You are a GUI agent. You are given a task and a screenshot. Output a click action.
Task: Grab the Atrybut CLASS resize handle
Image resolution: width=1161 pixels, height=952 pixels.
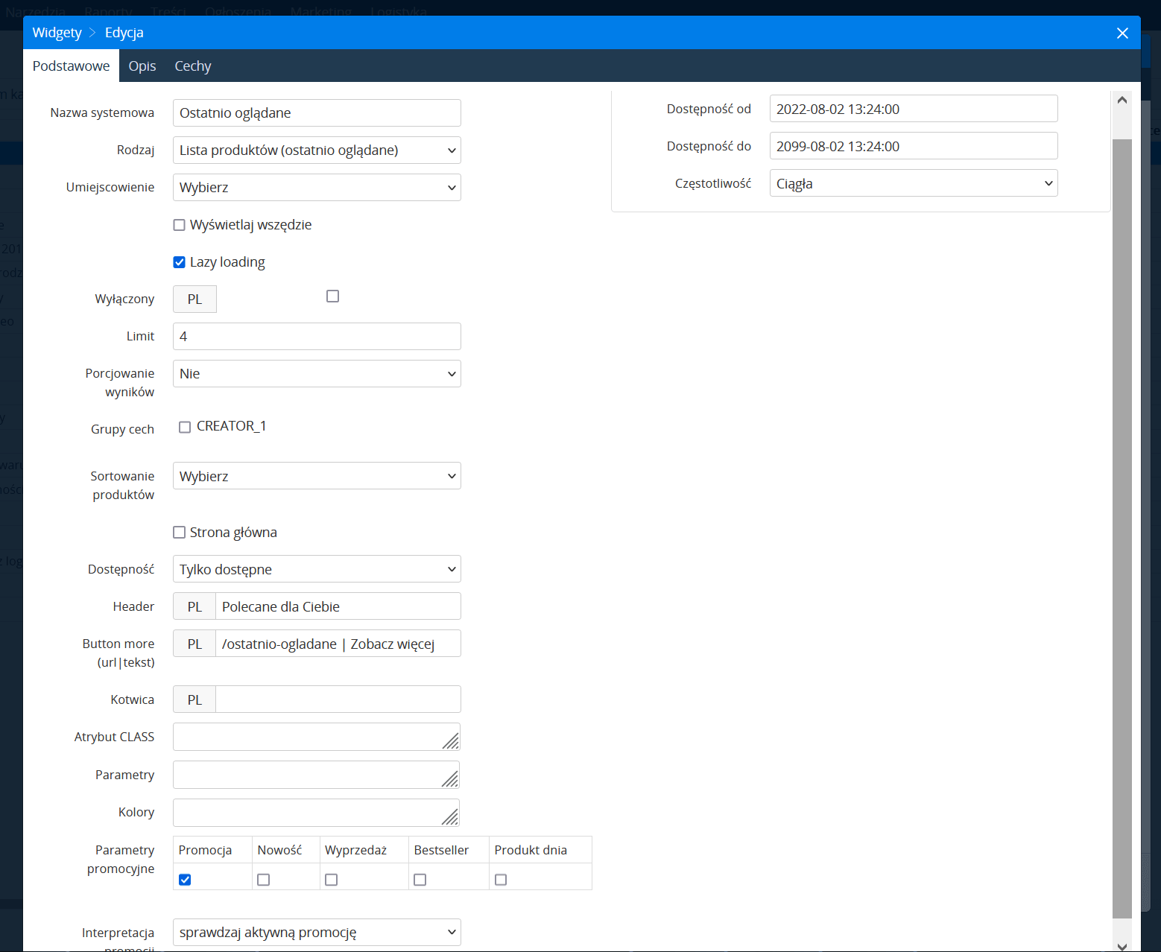(x=451, y=741)
